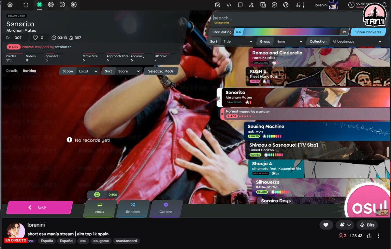391x249 pixels.
Task: Open the news overlay icon
Action: tap(218, 5)
